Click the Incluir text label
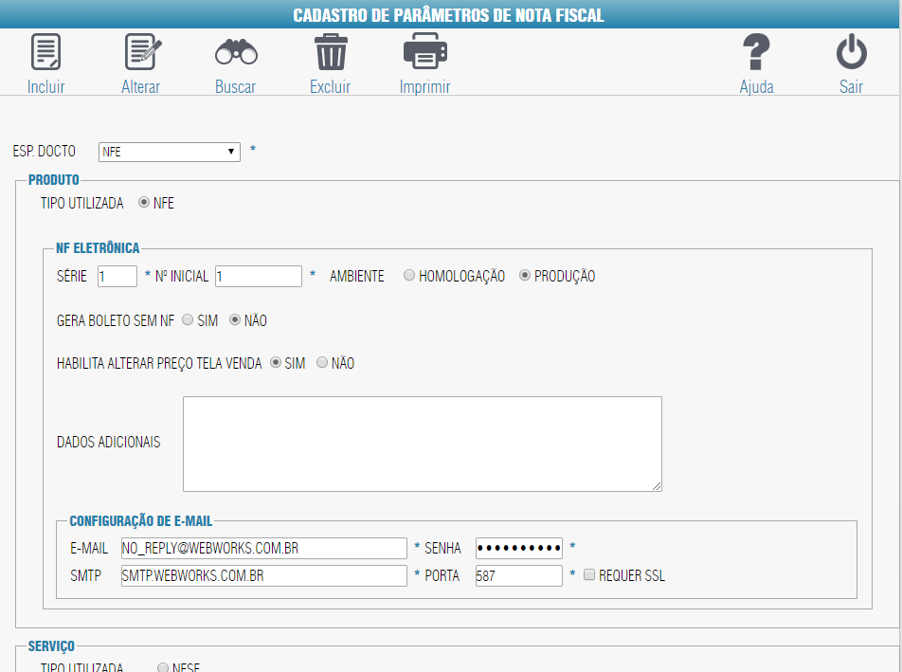 pos(46,87)
